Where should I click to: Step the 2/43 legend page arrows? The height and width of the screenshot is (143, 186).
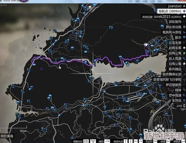pyautogui.click(x=184, y=106)
